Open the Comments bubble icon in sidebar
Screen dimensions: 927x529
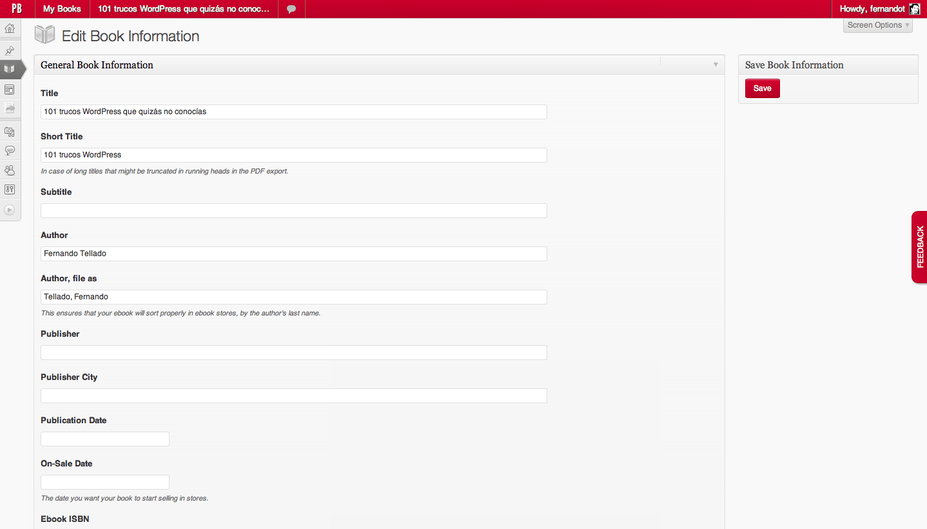point(10,150)
